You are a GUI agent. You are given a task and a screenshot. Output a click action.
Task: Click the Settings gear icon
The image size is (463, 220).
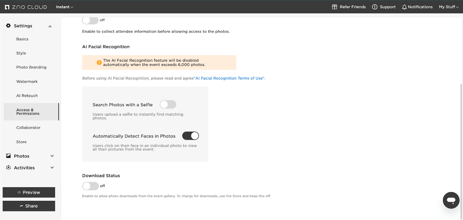click(x=8, y=26)
